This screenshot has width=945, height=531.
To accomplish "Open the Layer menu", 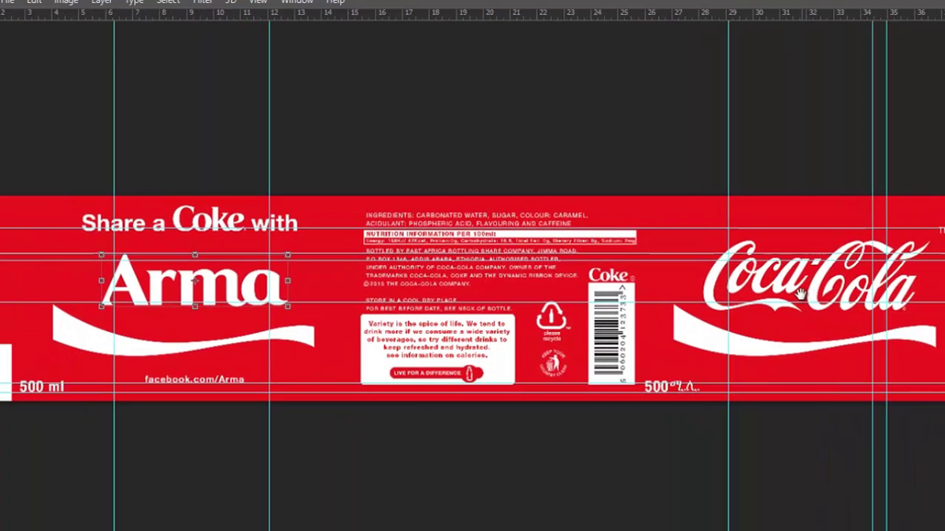I will click(x=102, y=2).
